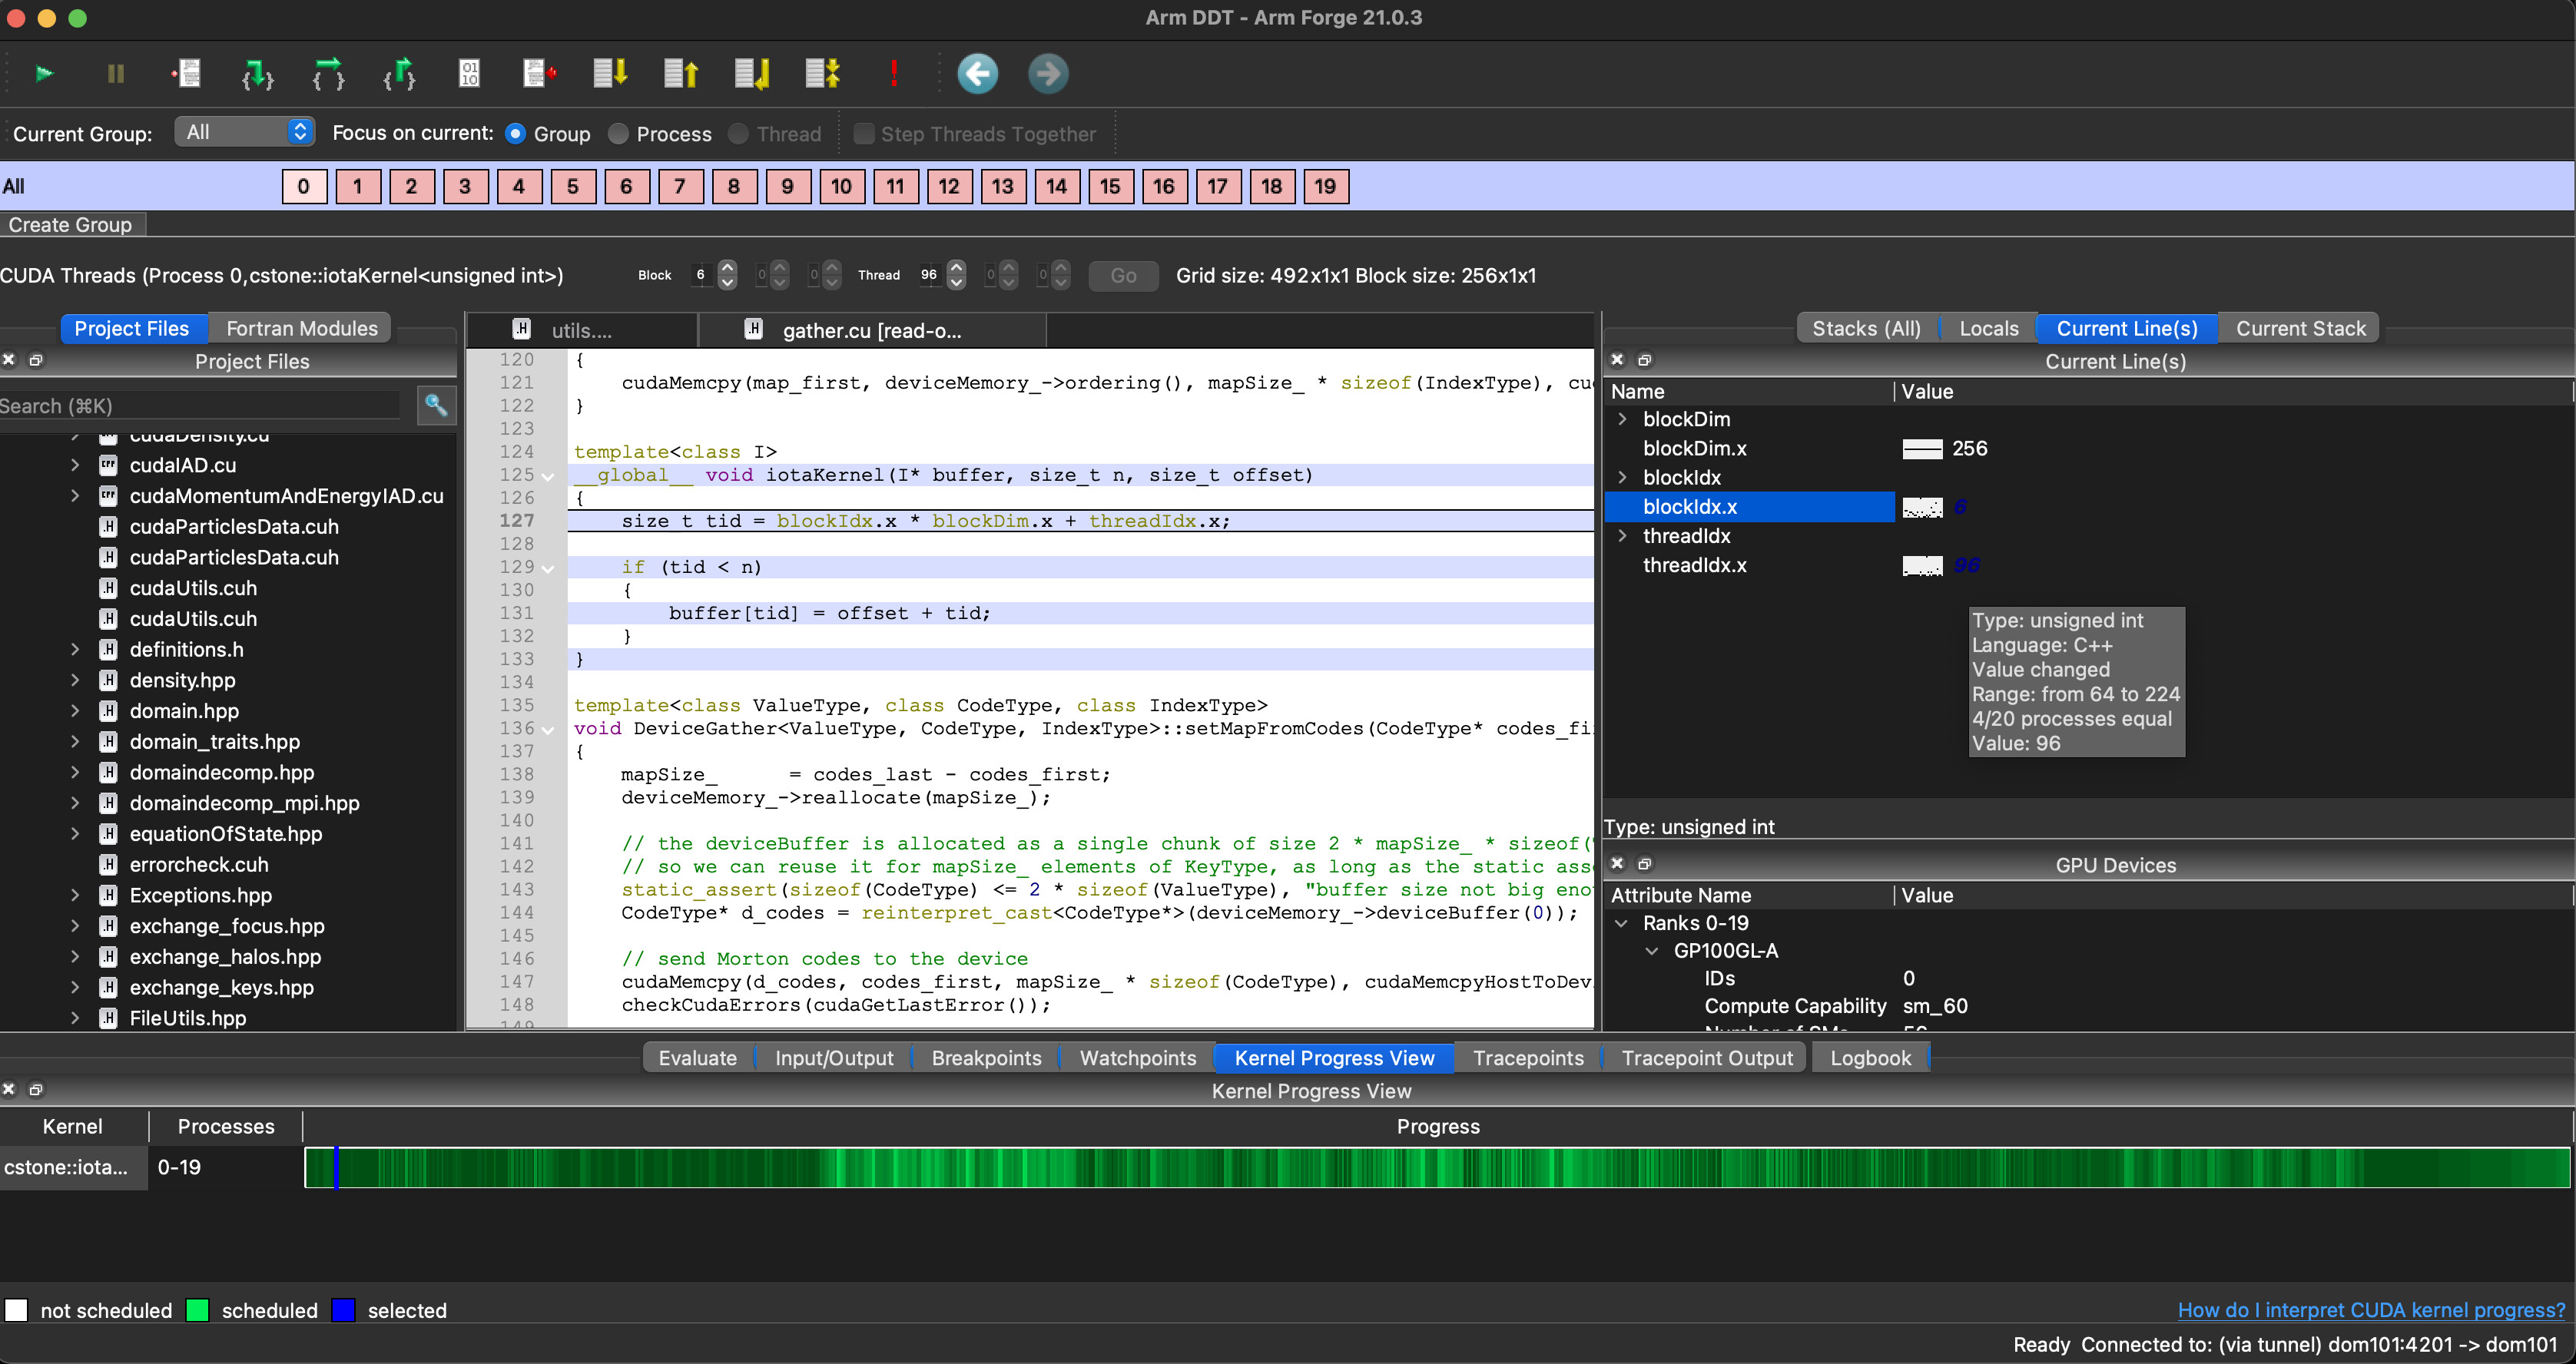Click the align stacks icon with two yellow arrows

pyautogui.click(x=823, y=73)
